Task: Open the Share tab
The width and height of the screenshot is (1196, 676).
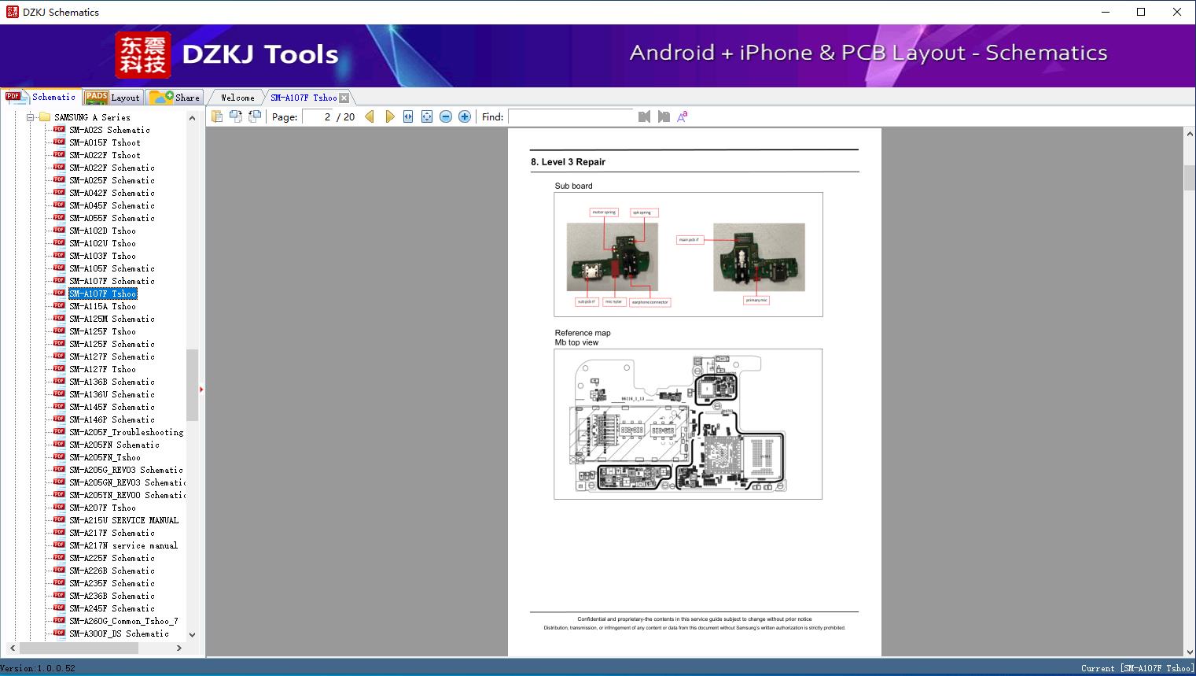Action: (x=175, y=98)
